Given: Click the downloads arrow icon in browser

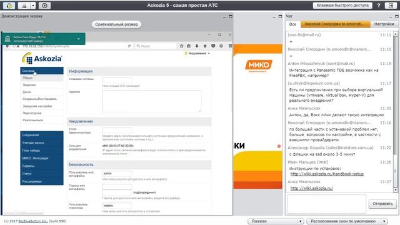Looking at the screenshot, I should [197, 46].
